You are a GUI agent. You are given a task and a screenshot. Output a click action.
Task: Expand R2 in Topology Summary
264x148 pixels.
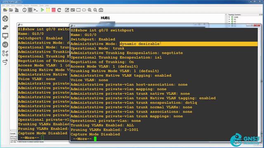click(x=229, y=21)
